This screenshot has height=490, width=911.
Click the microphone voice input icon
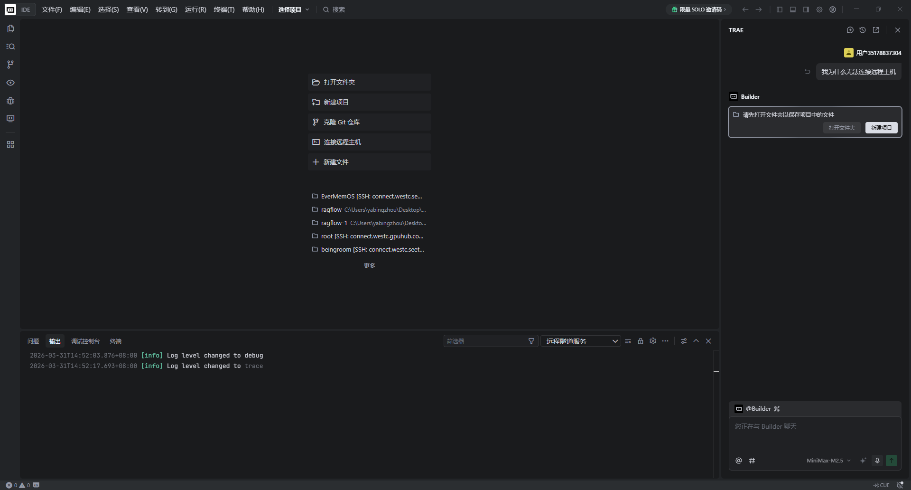tap(877, 461)
